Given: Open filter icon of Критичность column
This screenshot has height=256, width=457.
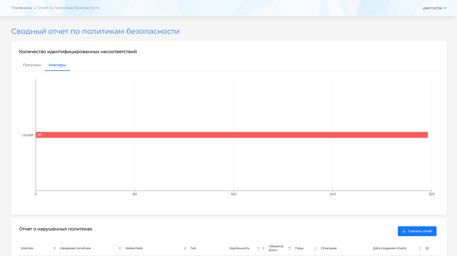Looking at the screenshot, I should coord(263,248).
